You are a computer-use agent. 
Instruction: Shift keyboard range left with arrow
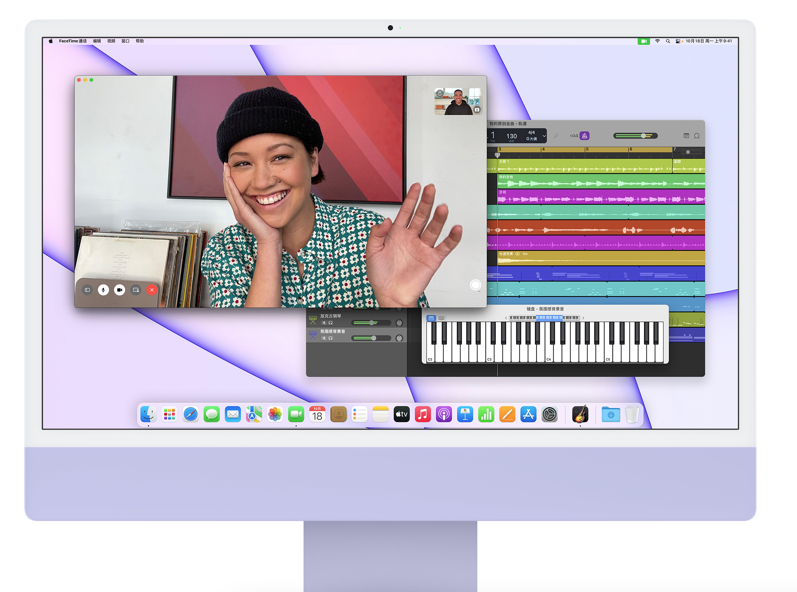coord(506,318)
